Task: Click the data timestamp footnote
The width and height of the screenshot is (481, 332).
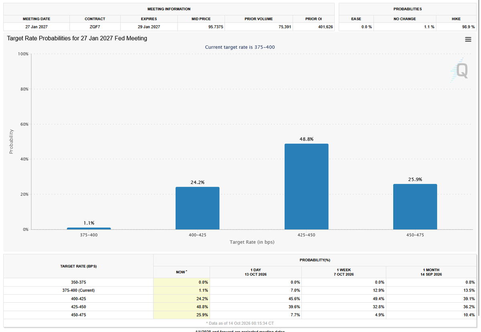Action: pyautogui.click(x=240, y=323)
